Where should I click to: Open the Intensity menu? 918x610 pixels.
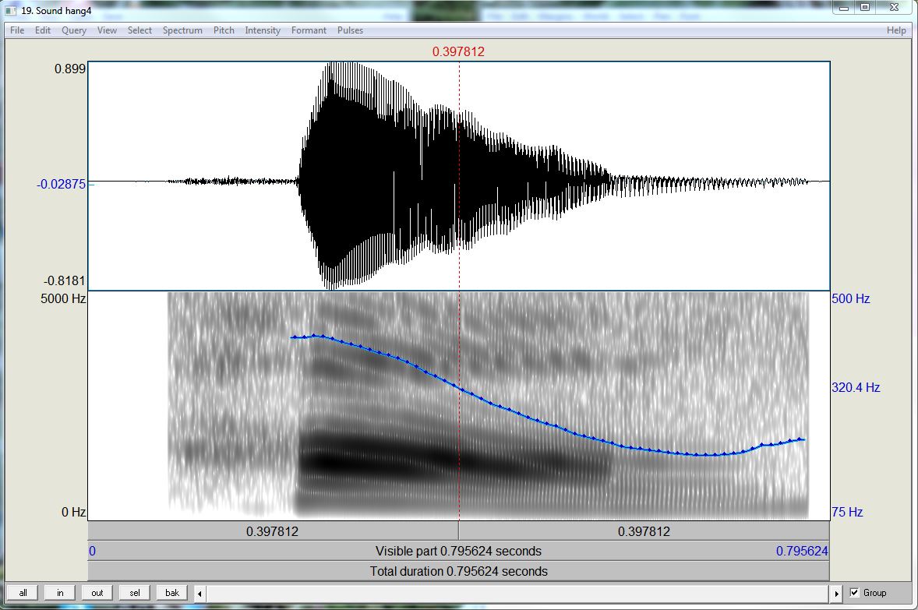click(263, 30)
